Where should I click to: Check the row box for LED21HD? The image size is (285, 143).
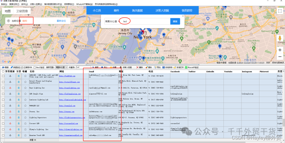(3, 76)
